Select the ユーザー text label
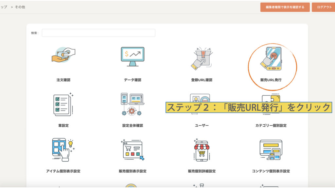Screen dimensions: 335x188 coord(202,126)
